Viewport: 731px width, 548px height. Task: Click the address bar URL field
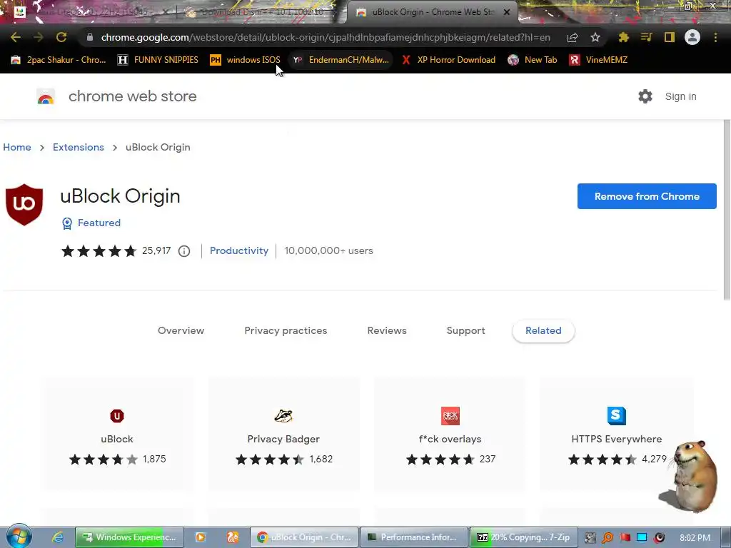(326, 37)
